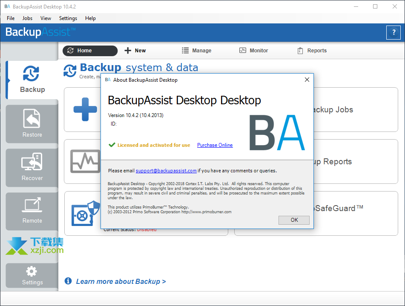Switch to the Manage tab

pyautogui.click(x=197, y=51)
